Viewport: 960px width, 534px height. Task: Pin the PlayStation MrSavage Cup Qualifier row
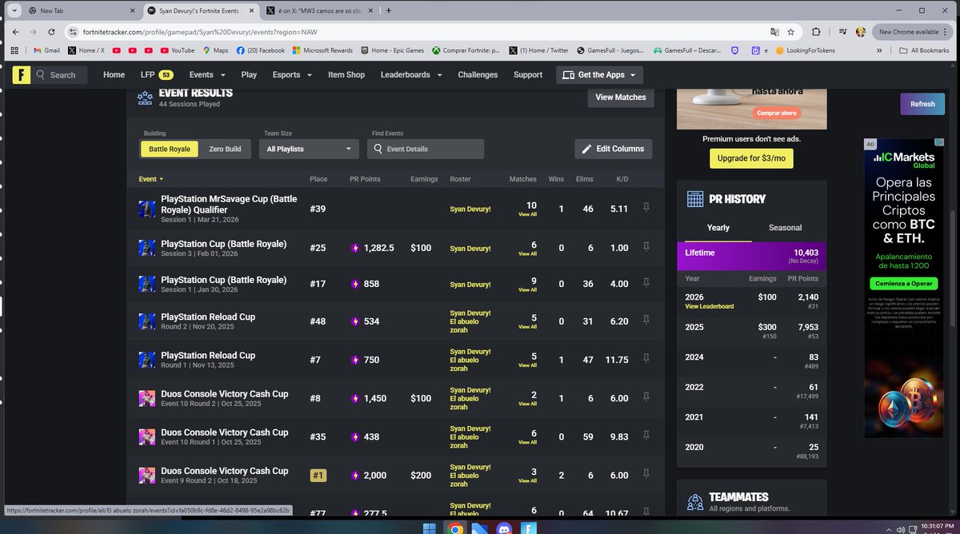646,208
